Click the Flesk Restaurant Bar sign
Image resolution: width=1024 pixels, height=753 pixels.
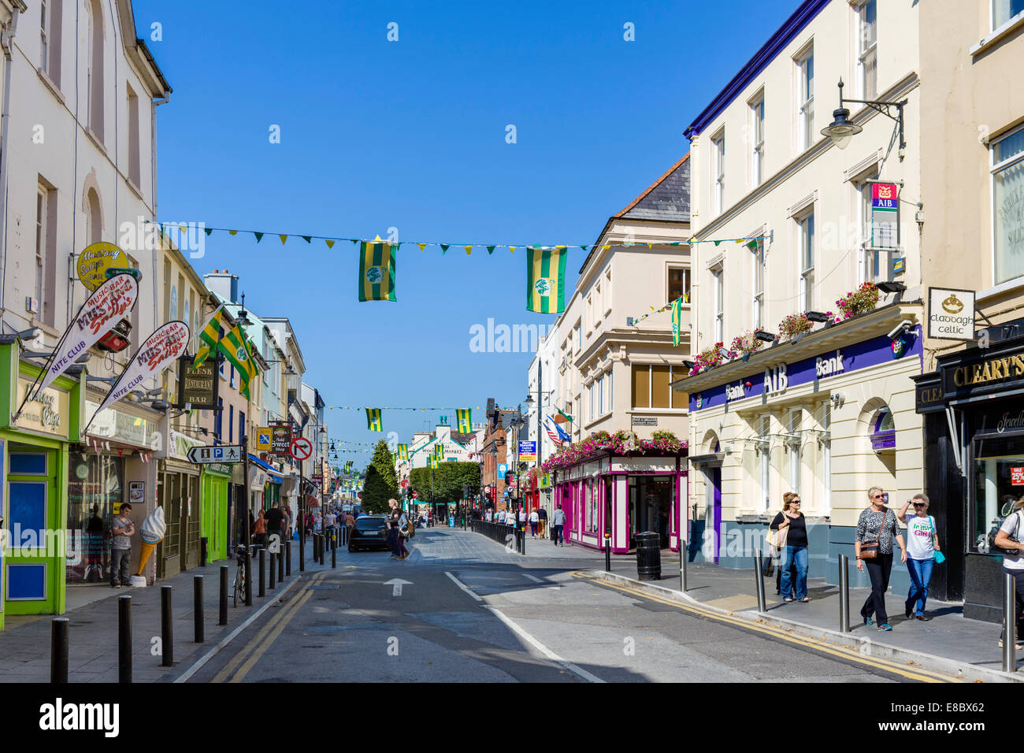tap(198, 384)
